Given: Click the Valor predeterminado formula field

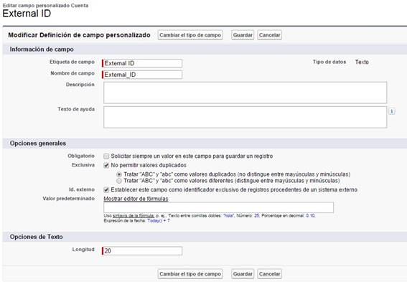Looking at the screenshot, I should pos(218,207).
